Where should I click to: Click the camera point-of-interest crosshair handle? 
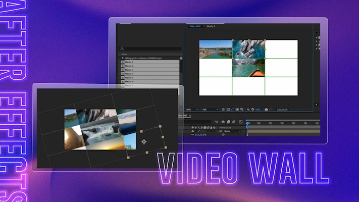(143, 142)
